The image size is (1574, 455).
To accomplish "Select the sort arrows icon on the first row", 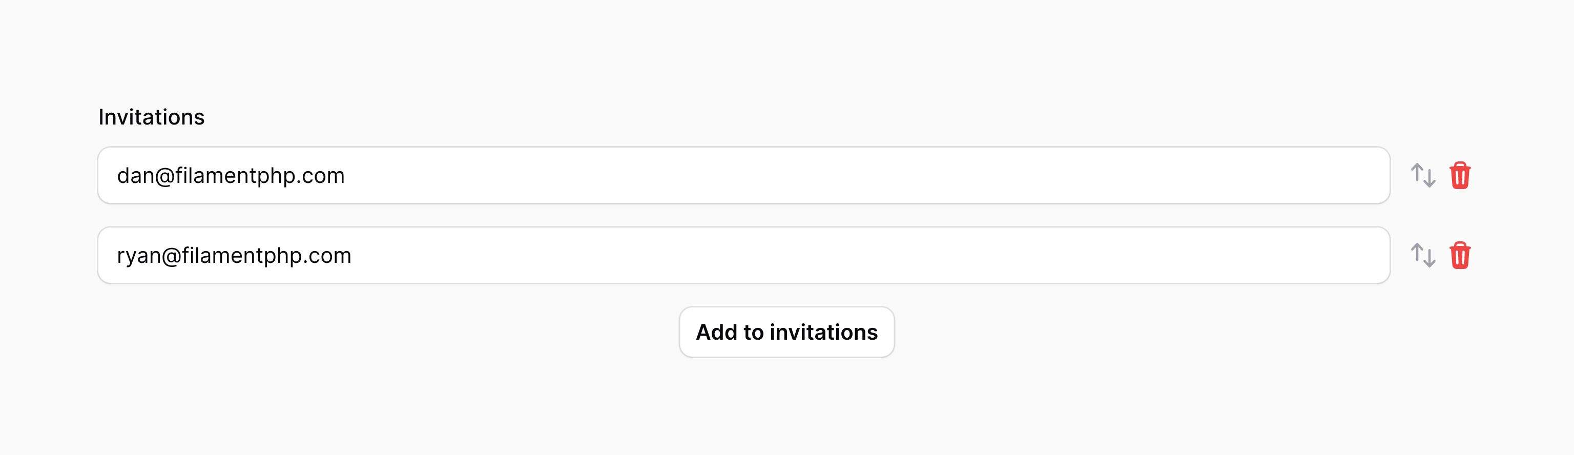I will [1423, 175].
